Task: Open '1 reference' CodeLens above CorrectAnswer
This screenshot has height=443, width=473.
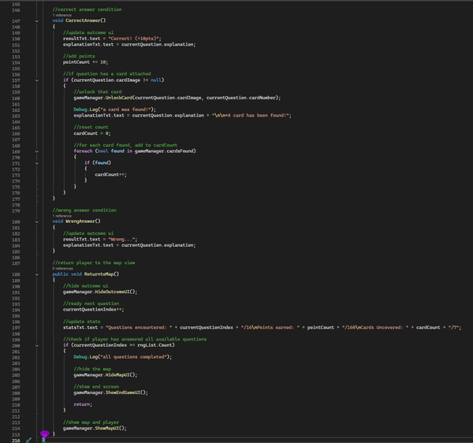Action: (62, 15)
